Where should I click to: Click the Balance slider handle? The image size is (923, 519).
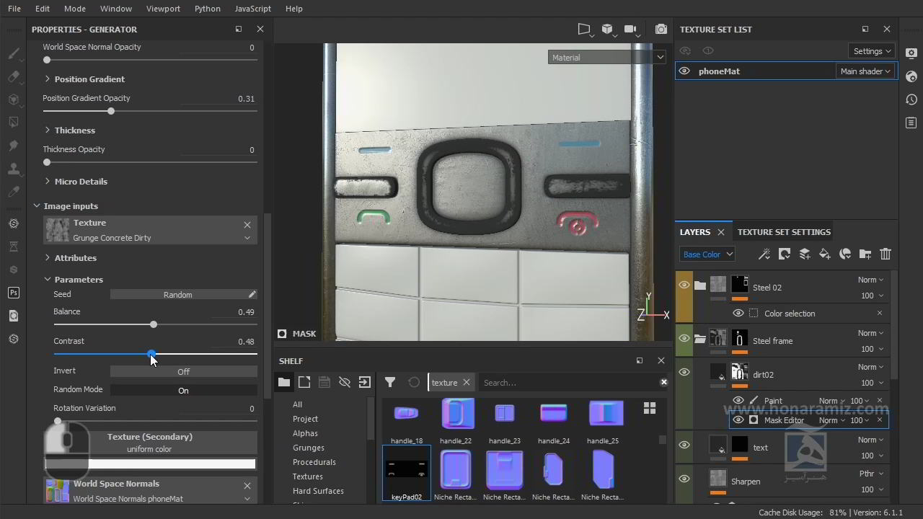coord(154,324)
